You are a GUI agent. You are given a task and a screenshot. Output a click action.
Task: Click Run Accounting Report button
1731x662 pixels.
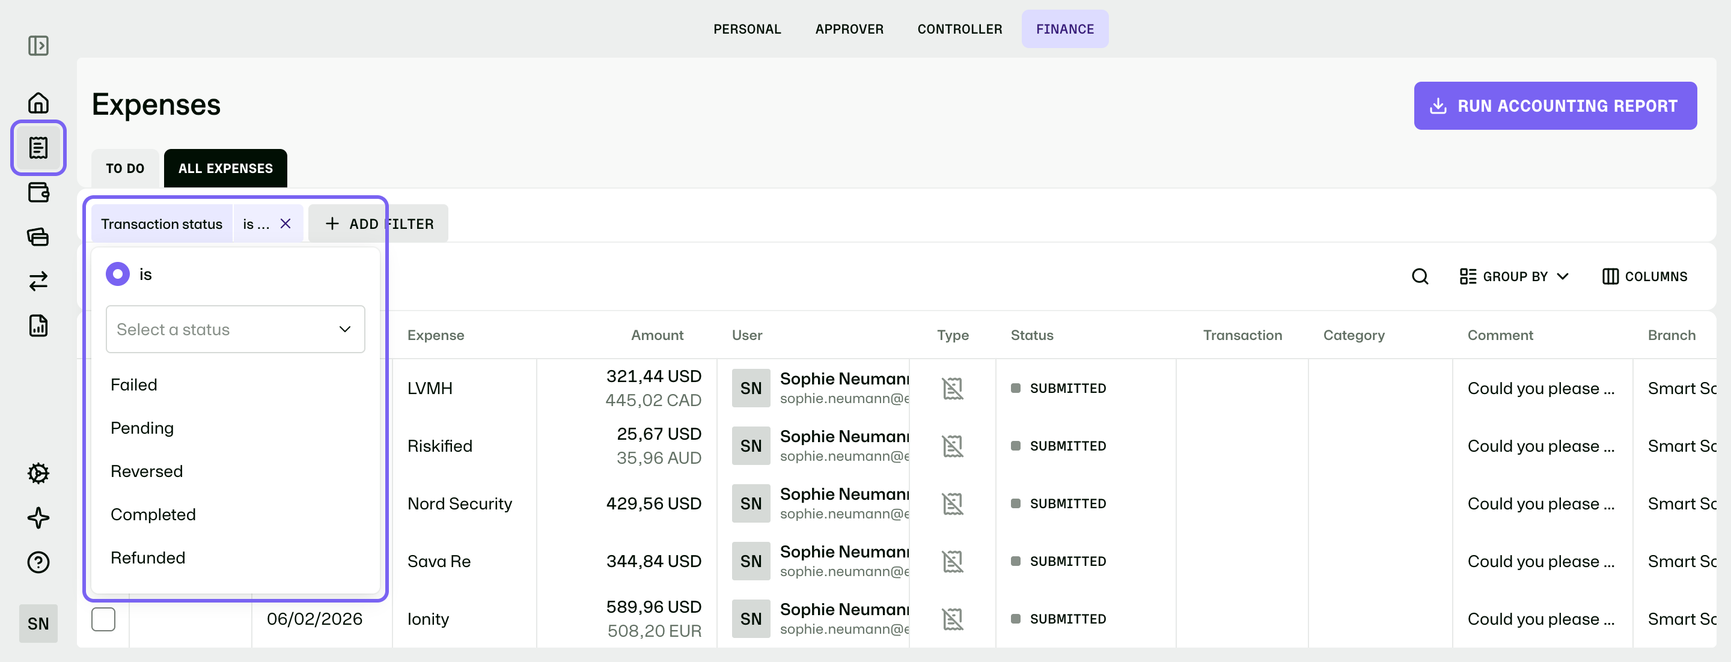pos(1555,106)
